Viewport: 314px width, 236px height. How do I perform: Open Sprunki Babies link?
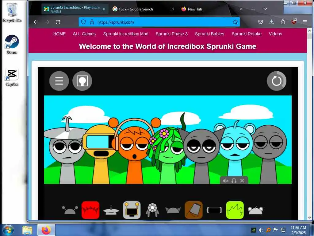[x=209, y=34]
